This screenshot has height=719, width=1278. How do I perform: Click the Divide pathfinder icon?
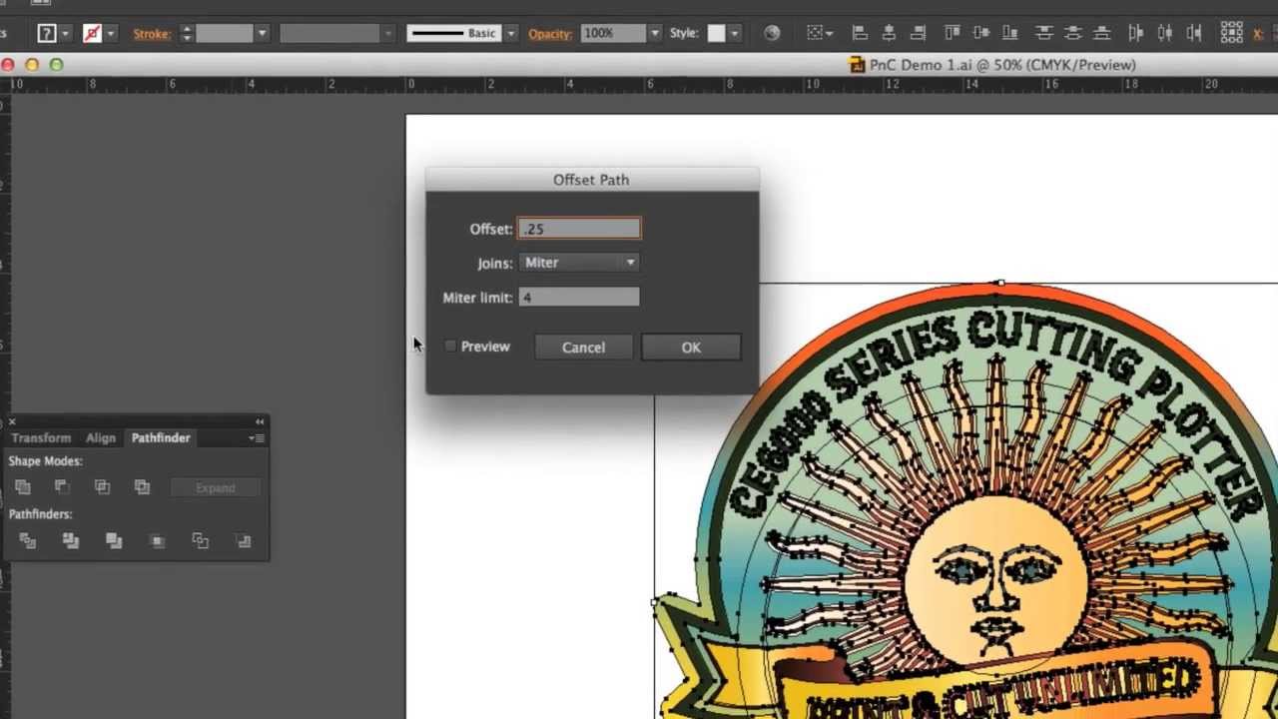click(28, 540)
